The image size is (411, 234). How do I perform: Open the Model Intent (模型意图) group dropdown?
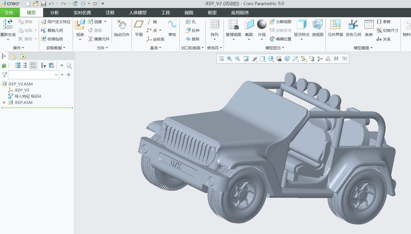coord(363,48)
